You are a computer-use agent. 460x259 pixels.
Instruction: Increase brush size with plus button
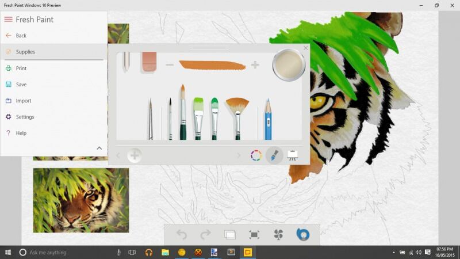click(x=255, y=65)
